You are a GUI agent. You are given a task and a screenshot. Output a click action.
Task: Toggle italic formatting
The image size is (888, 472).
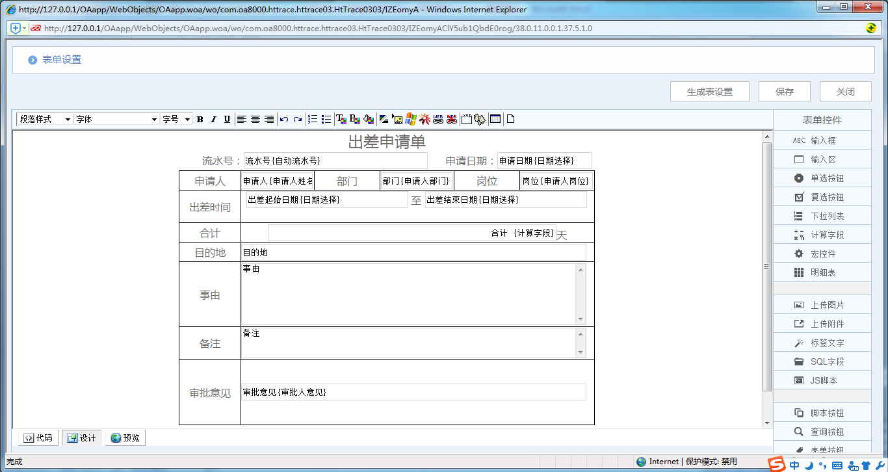[x=213, y=119]
